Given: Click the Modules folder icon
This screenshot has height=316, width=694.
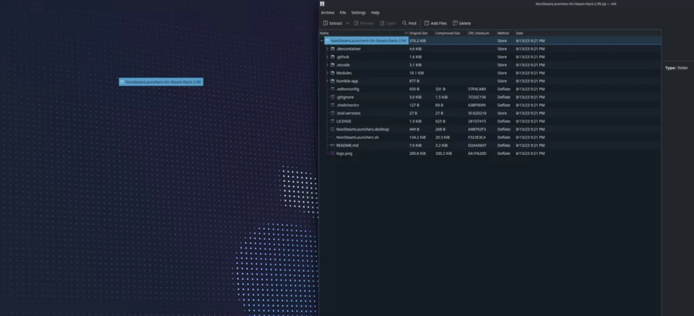Looking at the screenshot, I should coord(332,73).
